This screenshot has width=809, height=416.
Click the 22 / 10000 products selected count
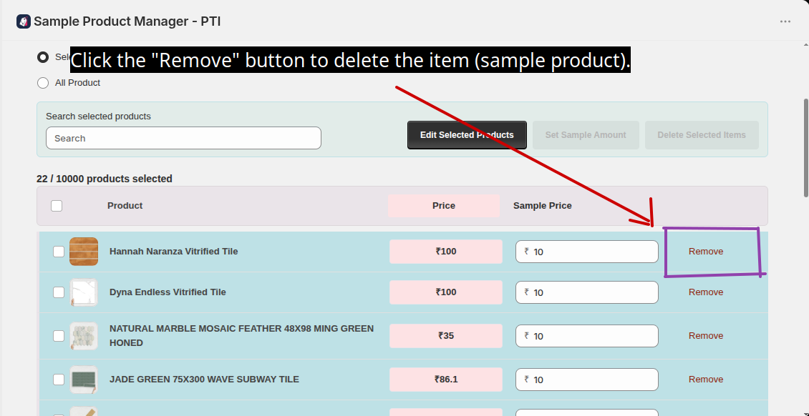[x=105, y=179]
